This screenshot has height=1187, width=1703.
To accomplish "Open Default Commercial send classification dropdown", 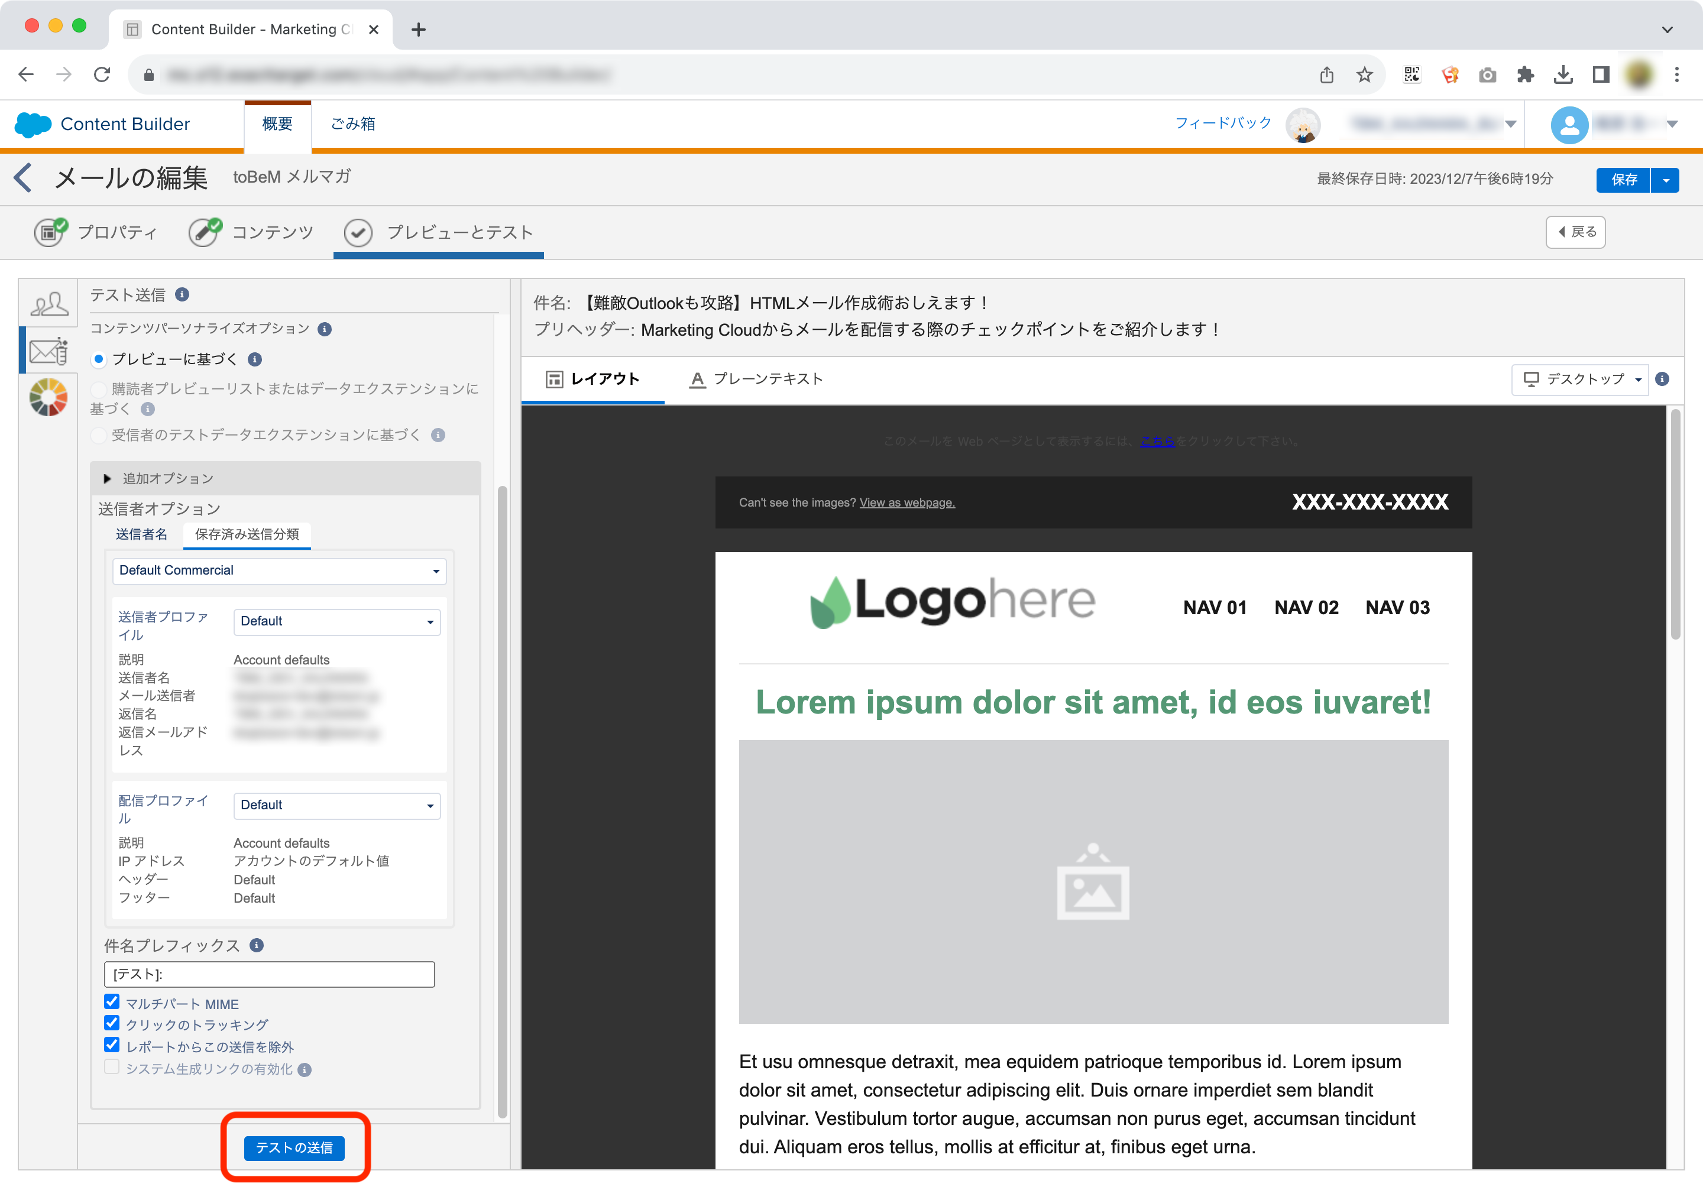I will point(279,570).
